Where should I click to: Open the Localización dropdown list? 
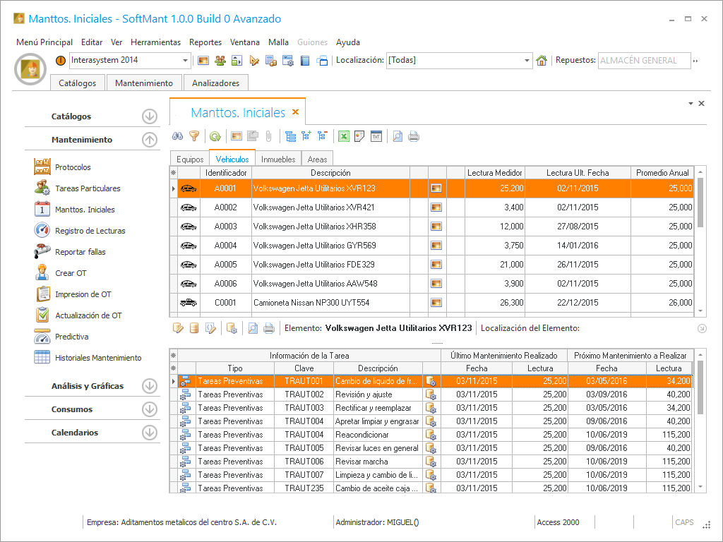527,61
